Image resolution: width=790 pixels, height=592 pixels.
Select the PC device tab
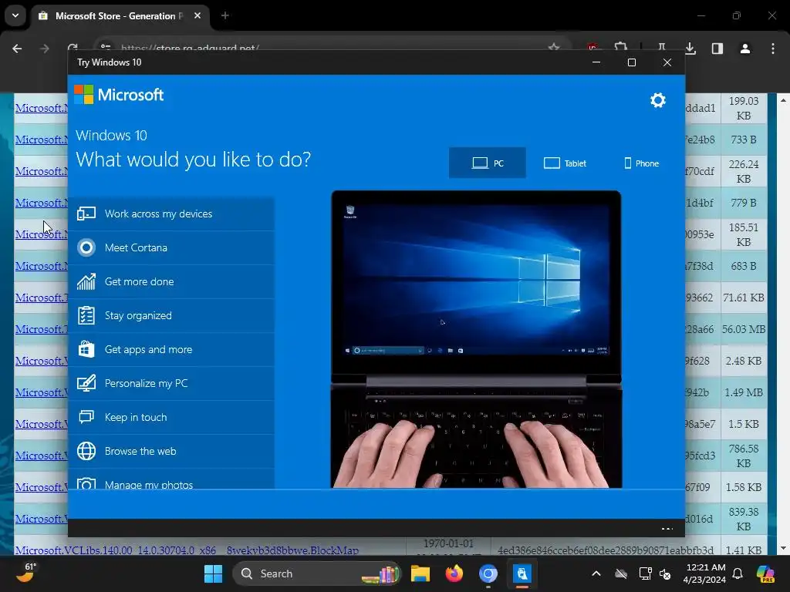pyautogui.click(x=488, y=163)
